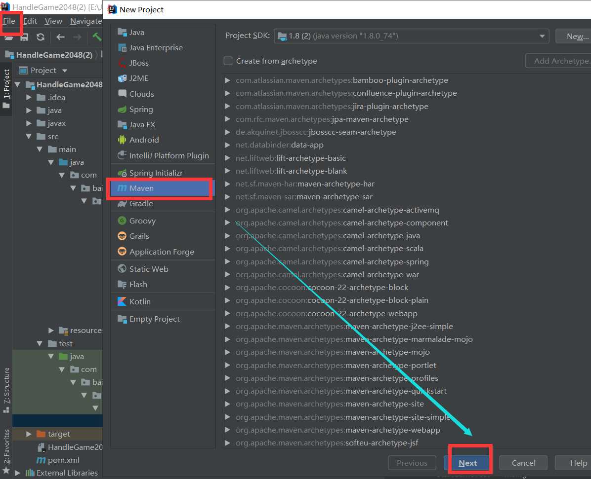Collapse the src folder in project tree
This screenshot has width=591, height=479.
(29, 137)
